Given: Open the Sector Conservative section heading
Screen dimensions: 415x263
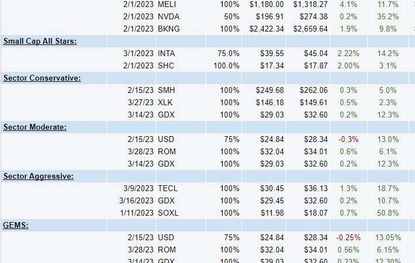Looking at the screenshot, I should [42, 78].
